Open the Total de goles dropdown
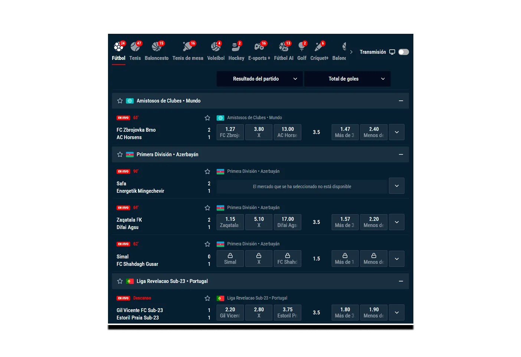The height and width of the screenshot is (357, 521). click(347, 79)
